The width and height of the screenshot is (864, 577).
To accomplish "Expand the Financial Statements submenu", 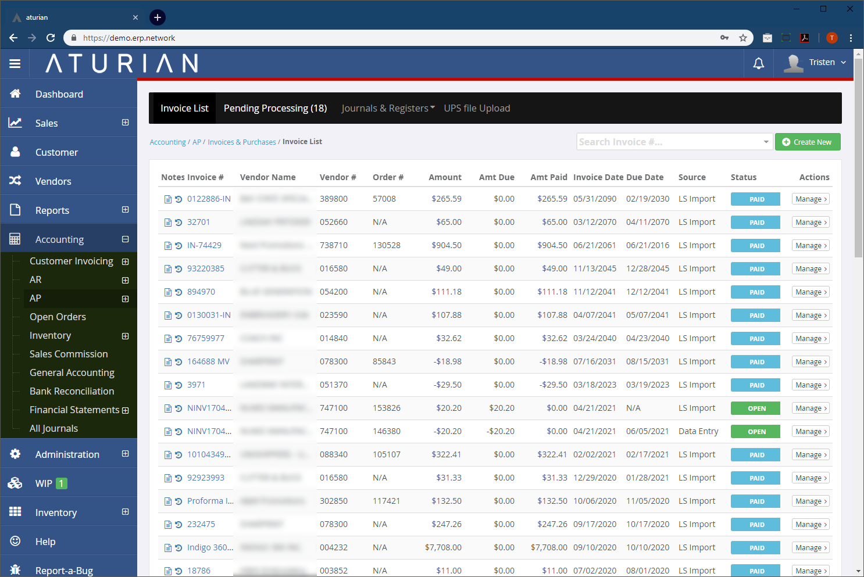I will (x=125, y=410).
